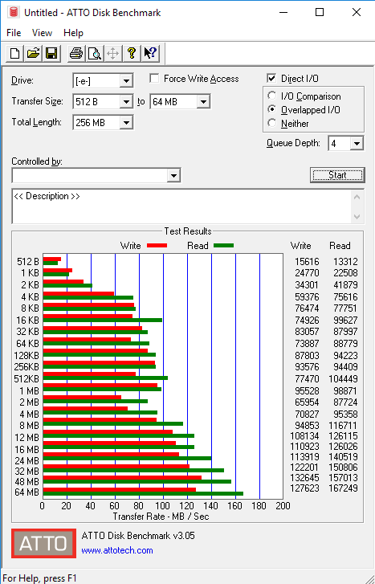The height and width of the screenshot is (584, 375).
Task: Select I/O Comparison radio option
Action: [x=272, y=96]
